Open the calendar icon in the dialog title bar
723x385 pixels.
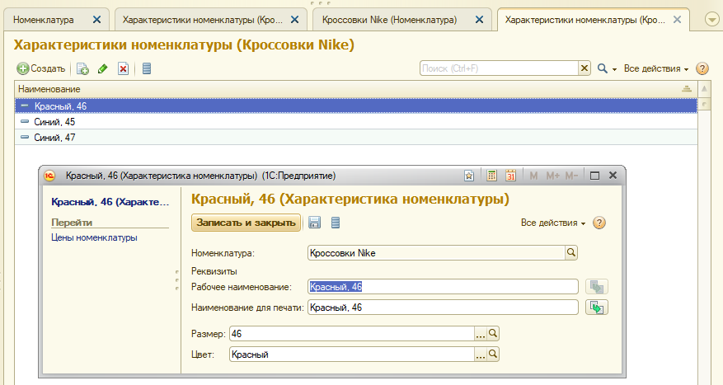pyautogui.click(x=510, y=175)
